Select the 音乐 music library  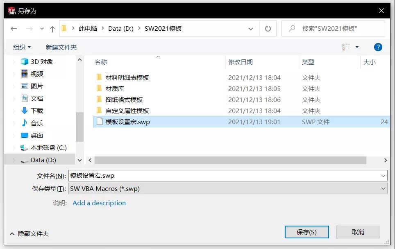point(36,123)
